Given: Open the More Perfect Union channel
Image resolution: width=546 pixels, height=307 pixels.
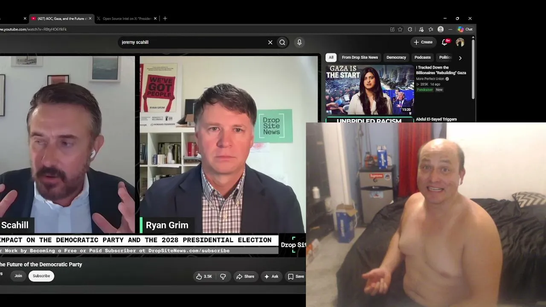Looking at the screenshot, I should (x=430, y=79).
